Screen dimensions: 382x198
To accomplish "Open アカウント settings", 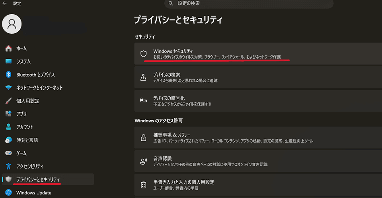I will (x=48, y=127).
